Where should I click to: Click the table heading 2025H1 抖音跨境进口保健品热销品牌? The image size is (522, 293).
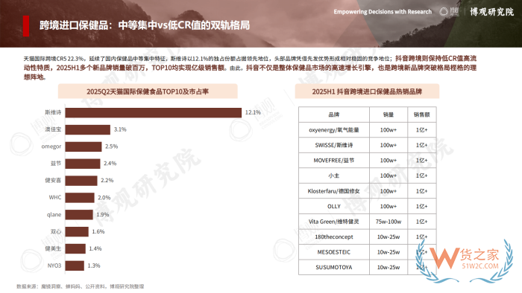click(x=367, y=91)
